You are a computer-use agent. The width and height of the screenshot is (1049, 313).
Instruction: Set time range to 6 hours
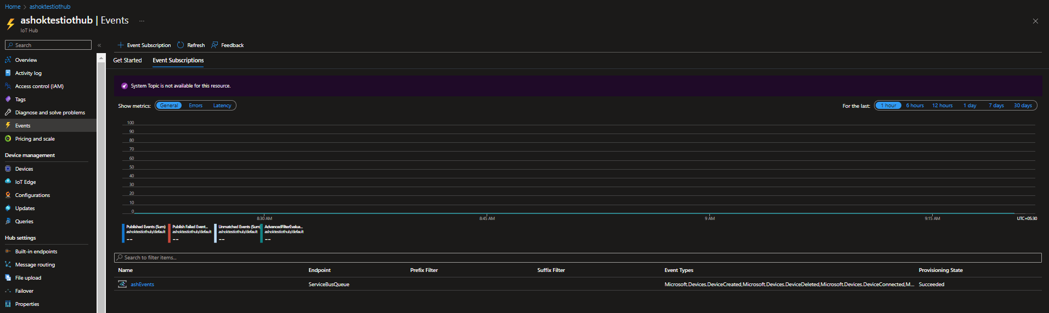tap(915, 106)
